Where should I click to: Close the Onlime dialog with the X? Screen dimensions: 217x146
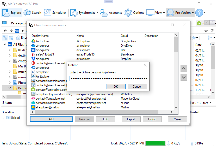point(145,65)
